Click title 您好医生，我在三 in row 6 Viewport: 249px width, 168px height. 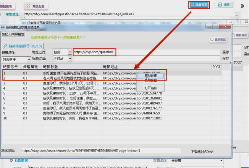click(71, 98)
